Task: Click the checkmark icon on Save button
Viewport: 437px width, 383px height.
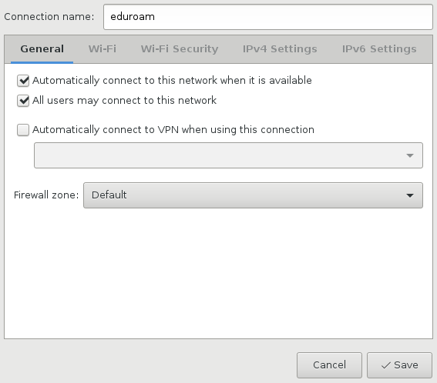Action: (x=386, y=365)
